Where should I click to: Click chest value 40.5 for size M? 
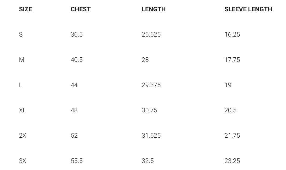pyautogui.click(x=77, y=60)
